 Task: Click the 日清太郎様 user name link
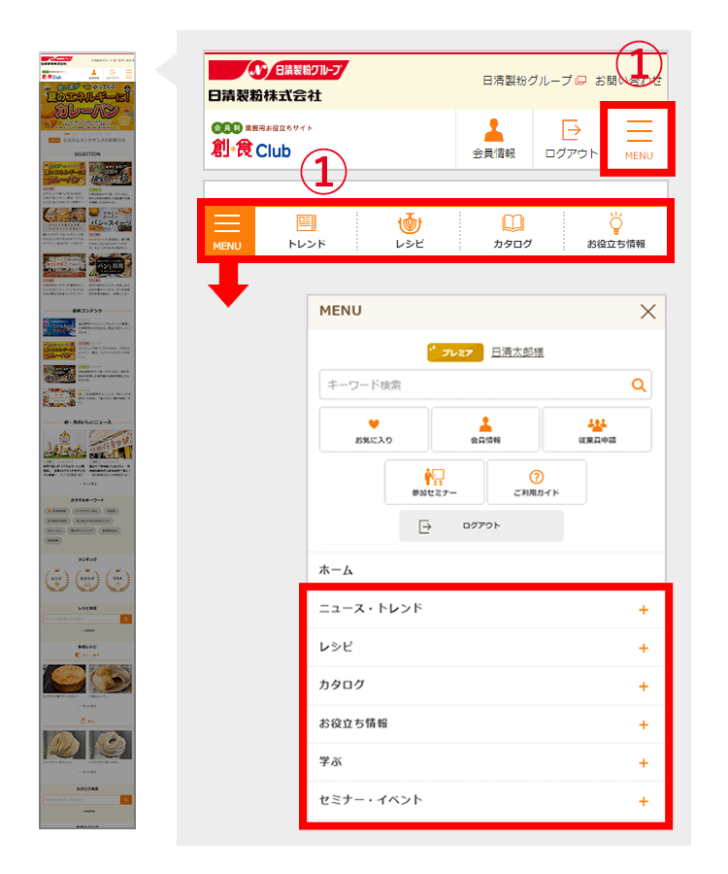pos(516,353)
